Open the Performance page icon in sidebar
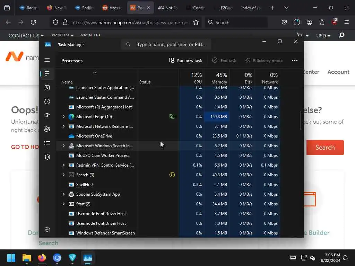The width and height of the screenshot is (355, 266). click(47, 88)
